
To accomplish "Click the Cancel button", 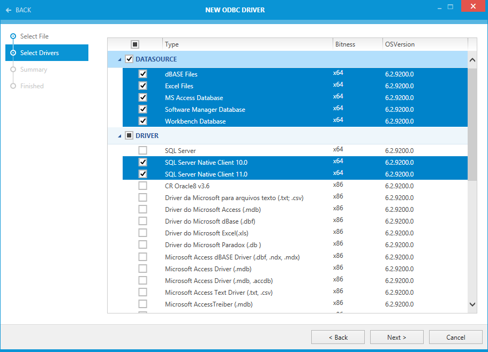I will 455,337.
